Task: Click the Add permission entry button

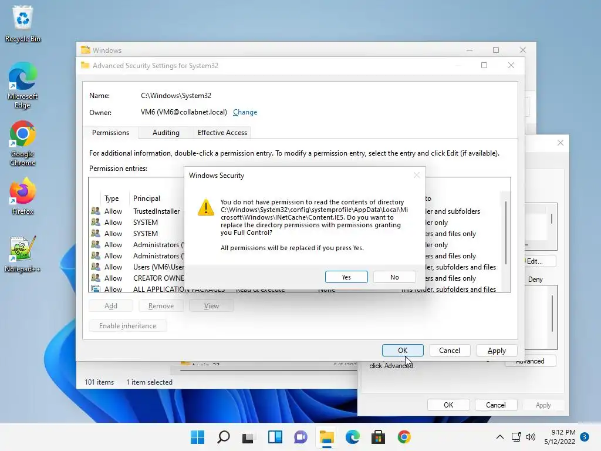Action: point(111,305)
